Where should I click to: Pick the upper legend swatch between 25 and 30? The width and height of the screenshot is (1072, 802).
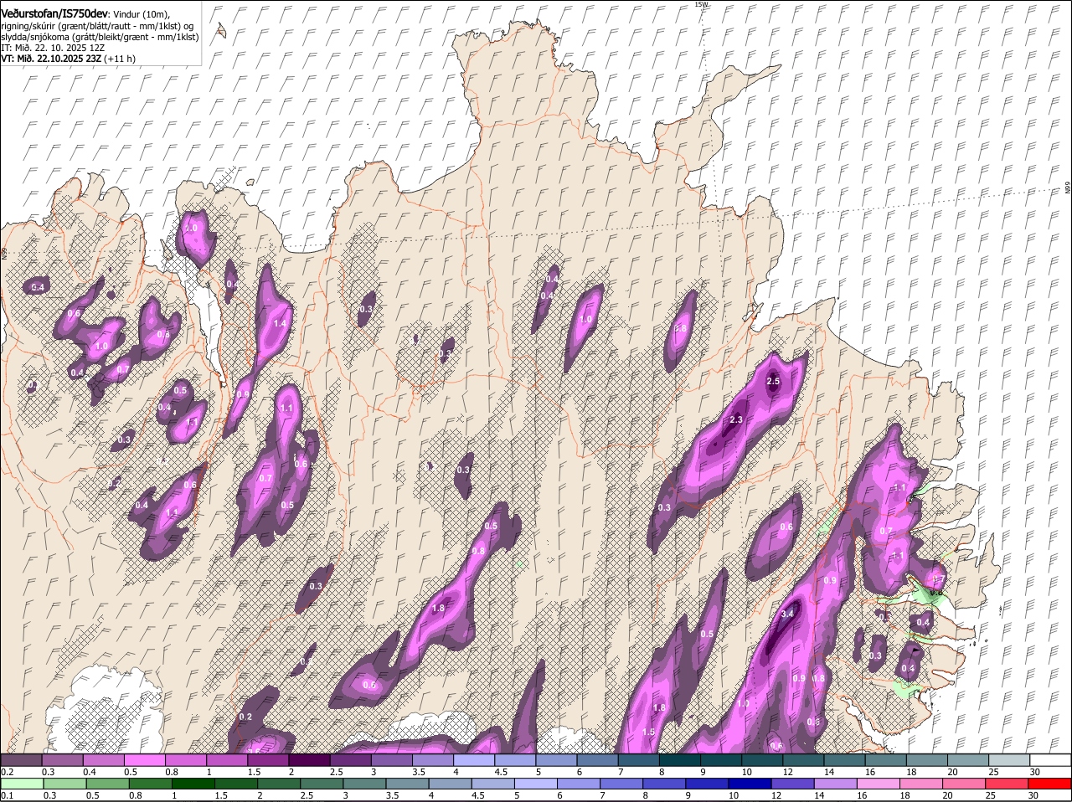tap(1008, 760)
